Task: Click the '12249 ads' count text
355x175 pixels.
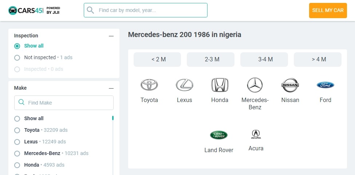Action: 54,142
